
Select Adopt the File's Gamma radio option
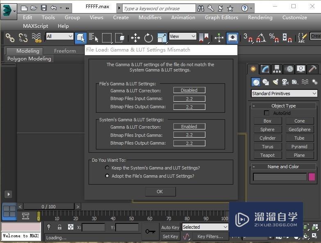107,176
